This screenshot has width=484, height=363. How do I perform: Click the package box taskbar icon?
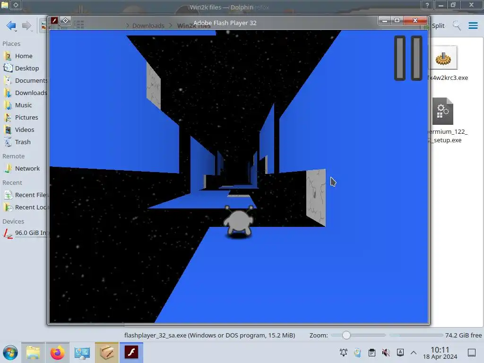(106, 353)
